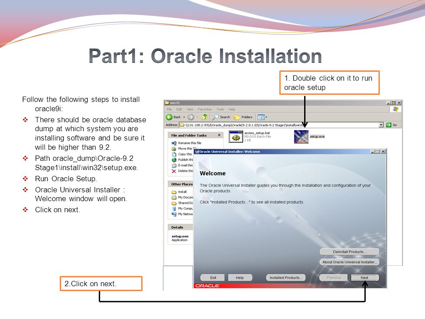Open the Shared Documents folder icon
This screenshot has width=425, height=319.
pos(174,203)
